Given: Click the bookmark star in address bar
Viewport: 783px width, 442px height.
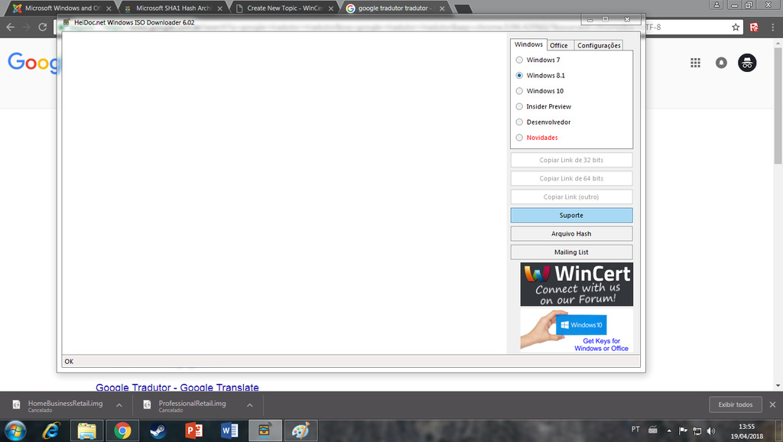Looking at the screenshot, I should tap(736, 27).
